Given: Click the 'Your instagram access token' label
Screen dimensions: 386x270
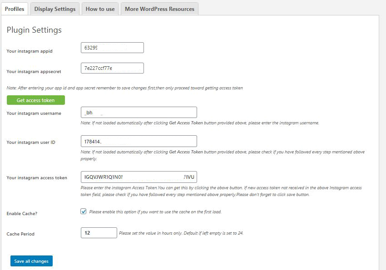Looking at the screenshot, I should (37, 178).
